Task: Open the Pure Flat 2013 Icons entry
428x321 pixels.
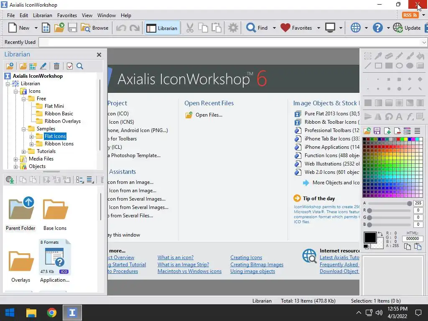Action: (327, 114)
